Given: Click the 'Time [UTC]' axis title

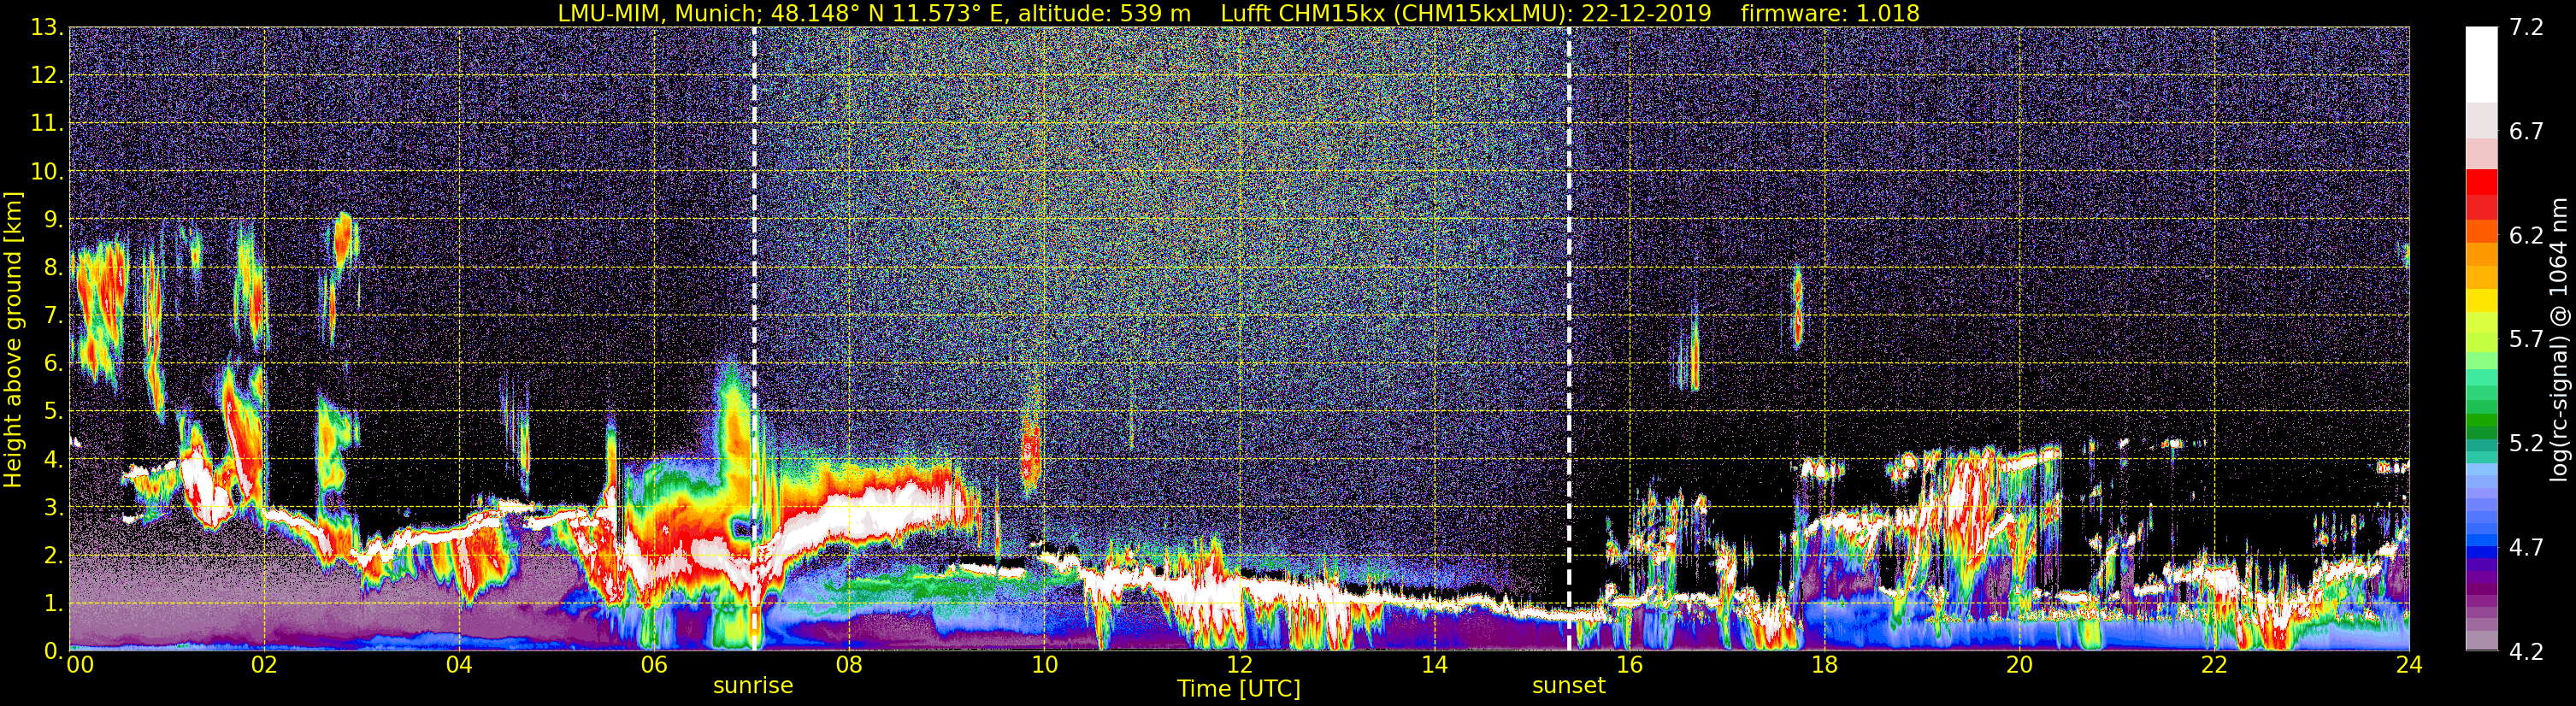Looking at the screenshot, I should point(1239,689).
